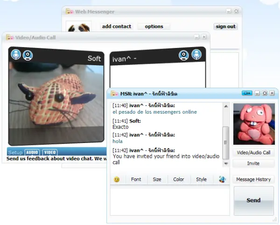Click the resize grip of chat window
This screenshot has height=225, width=280.
pyautogui.click(x=275, y=220)
